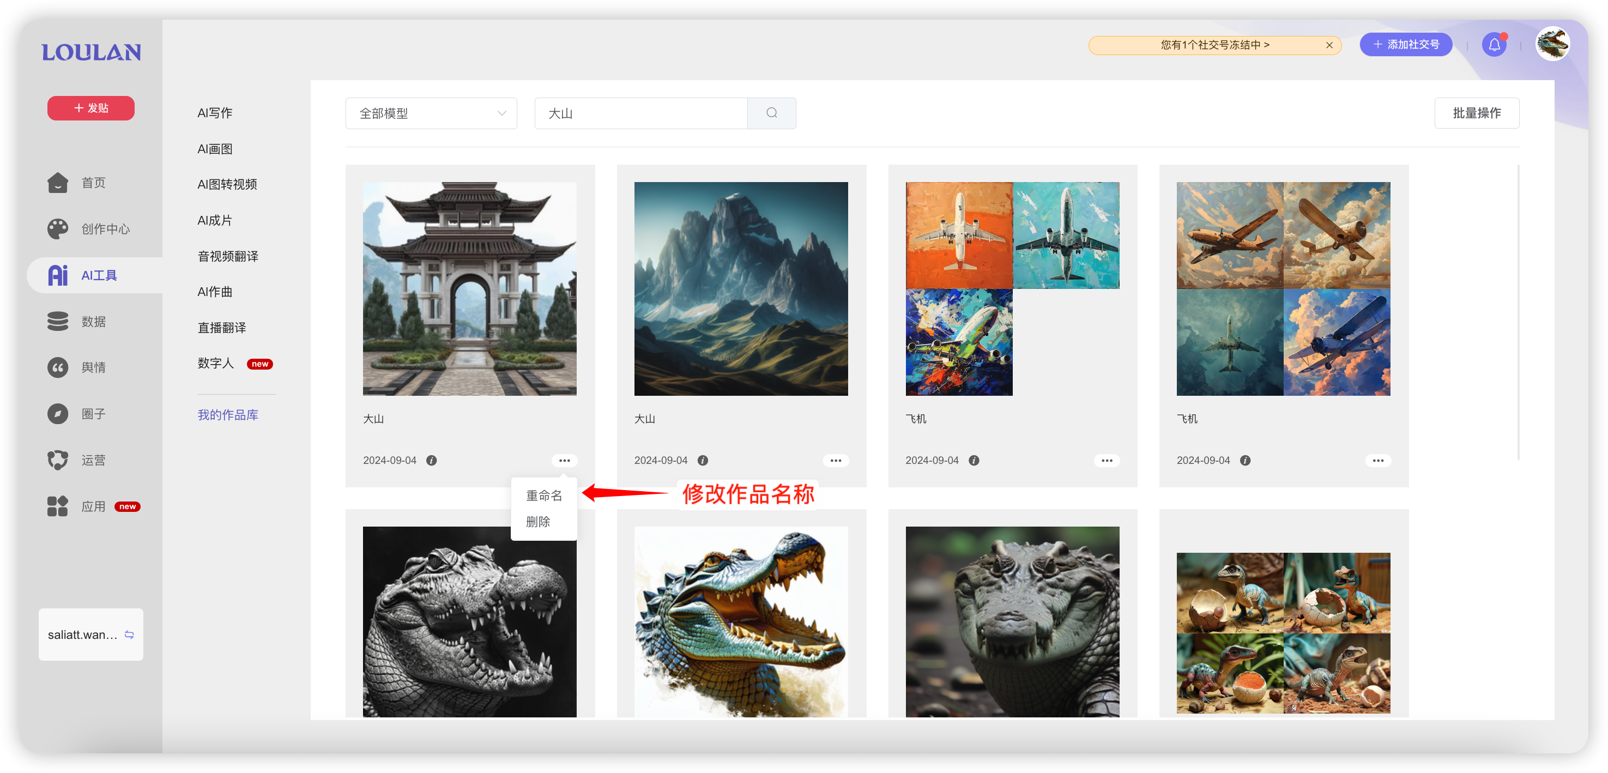Open AI图转视频 menu item
Image resolution: width=1608 pixels, height=773 pixels.
pos(227,184)
